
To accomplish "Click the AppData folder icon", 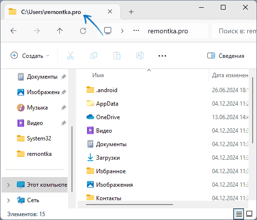I will coord(90,103).
